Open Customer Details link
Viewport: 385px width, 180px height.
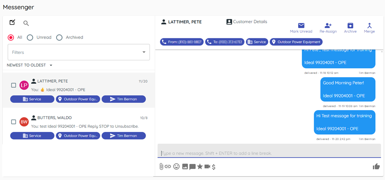(247, 22)
